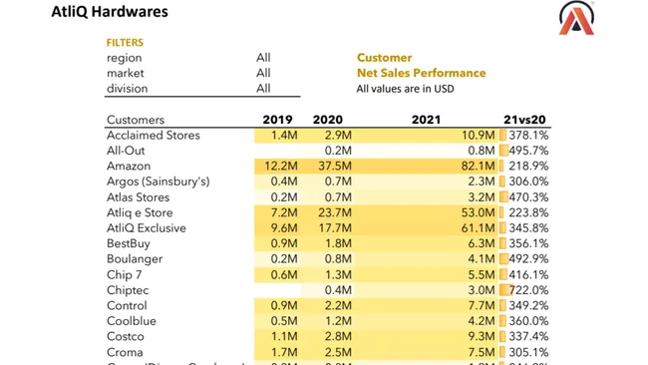Select the Amazon customer name
Viewport: 648px width, 365px height.
point(129,167)
